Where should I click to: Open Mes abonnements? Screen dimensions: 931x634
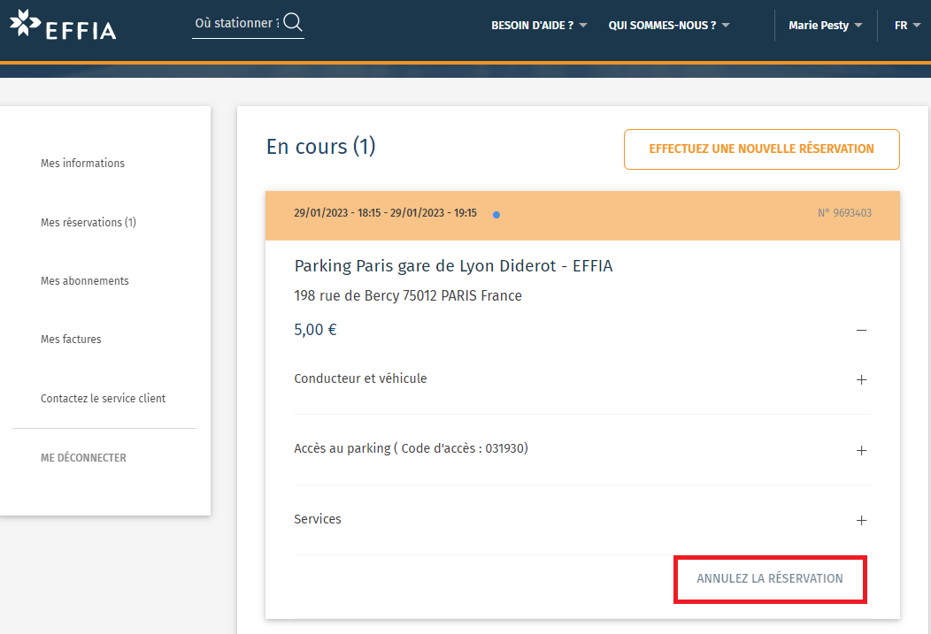coord(84,281)
